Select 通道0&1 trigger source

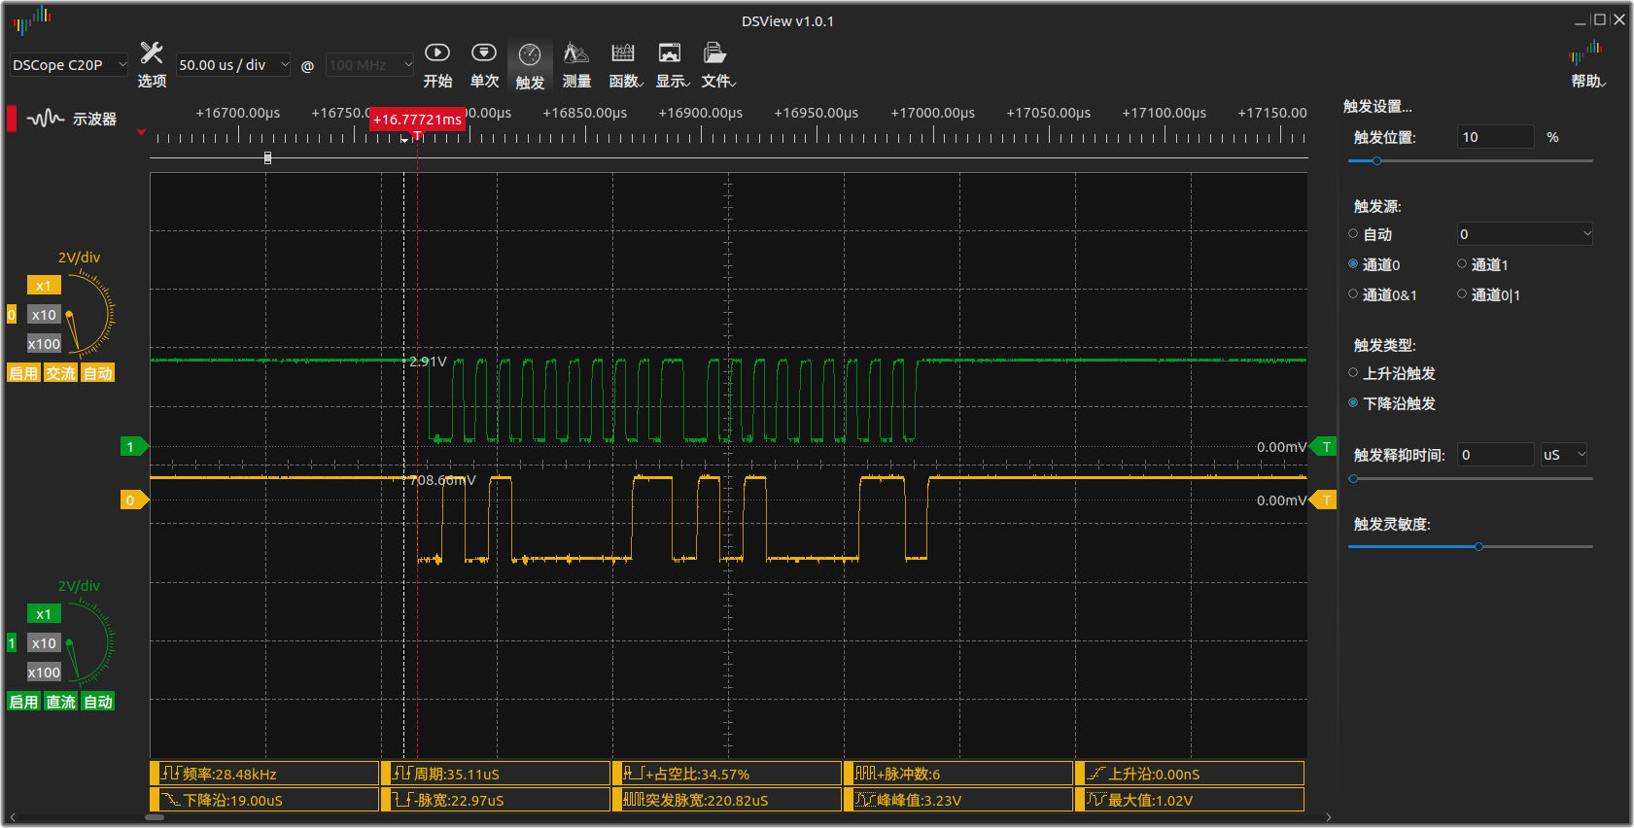tap(1383, 294)
